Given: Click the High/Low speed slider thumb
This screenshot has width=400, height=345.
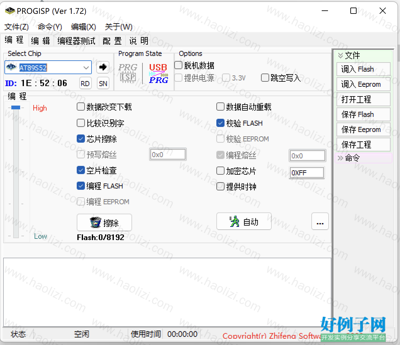Looking at the screenshot, I should [x=16, y=107].
